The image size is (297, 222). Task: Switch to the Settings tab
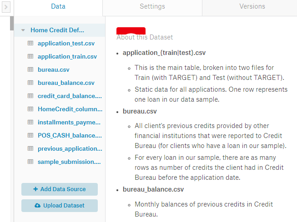[x=152, y=7]
